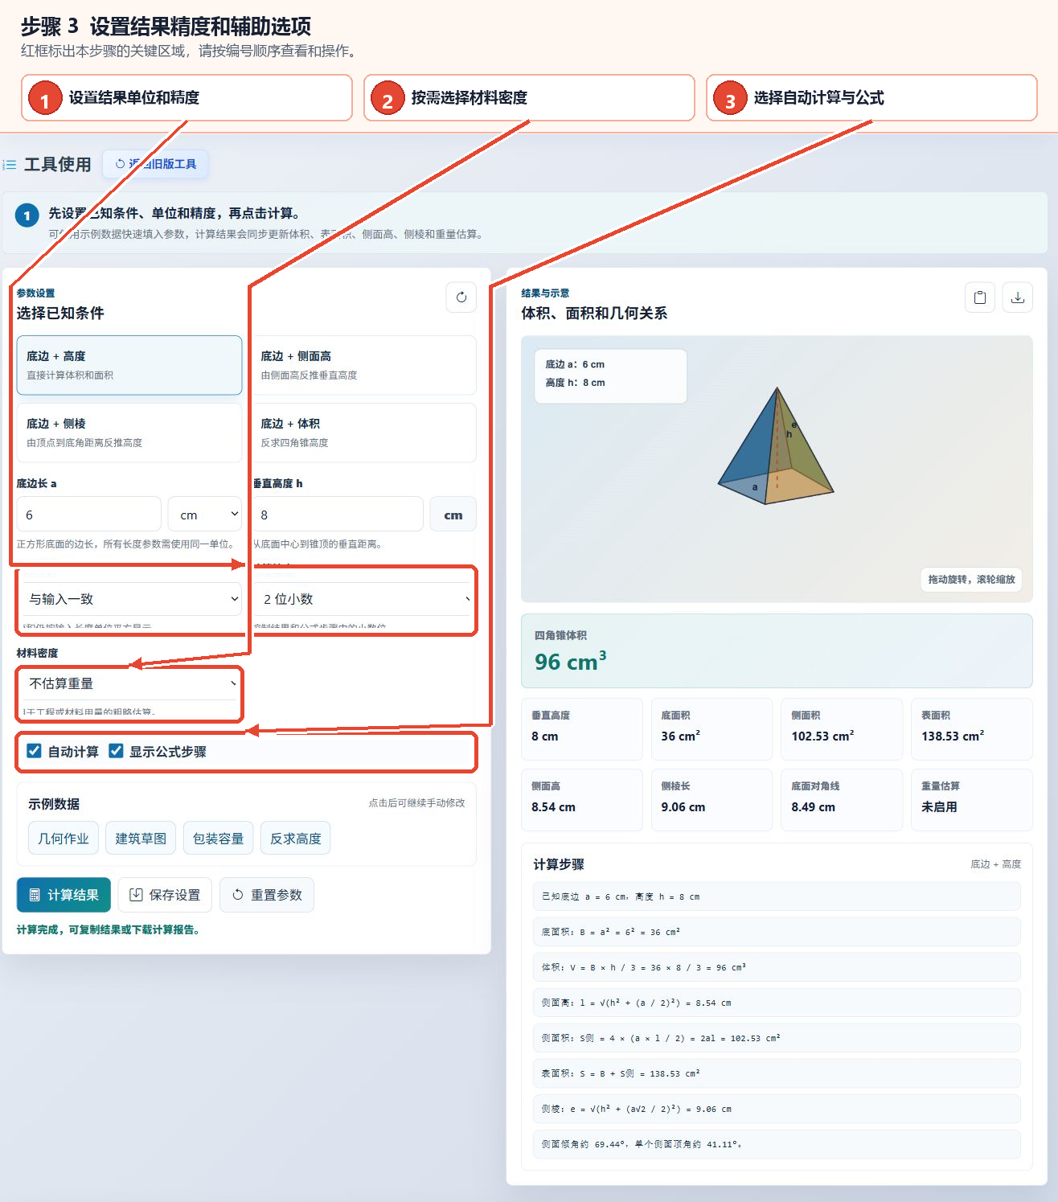The height and width of the screenshot is (1202, 1058).
Task: Copy results using the clipboard icon
Action: click(x=980, y=297)
